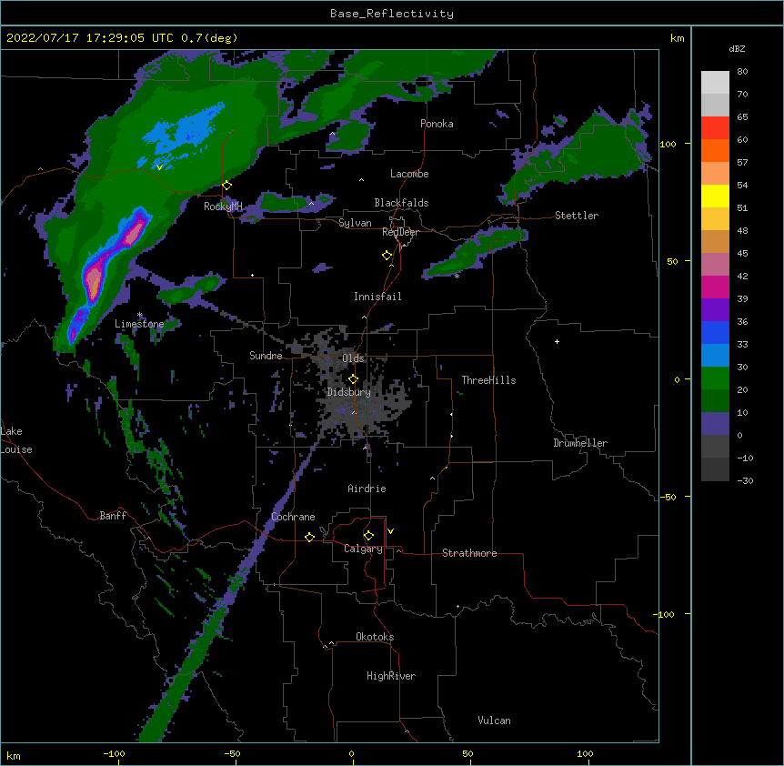Click the Innisfail city label

click(x=377, y=297)
